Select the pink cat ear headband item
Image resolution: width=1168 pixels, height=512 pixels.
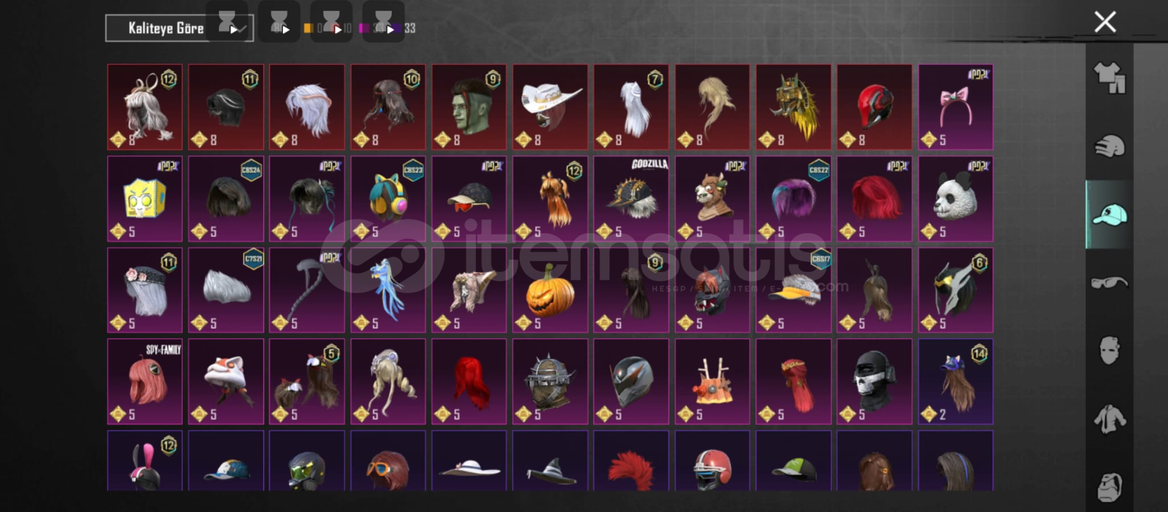[956, 107]
